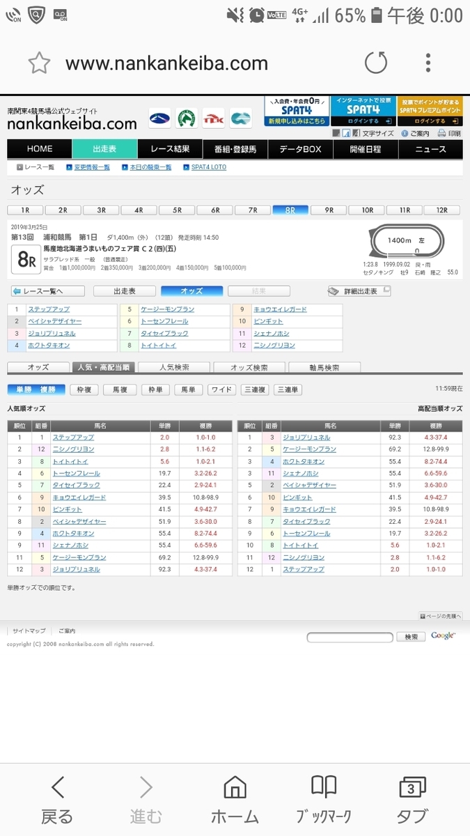Tap the alarm clock status icon

pos(257,15)
